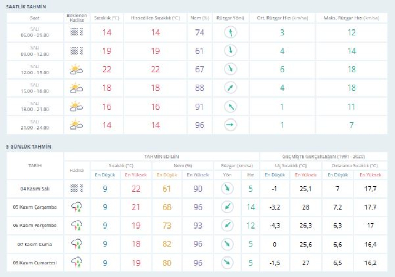The image size is (395, 277).
Task: Click the wind direction arrow for 15.00 - 18.00
Action: [230, 88]
